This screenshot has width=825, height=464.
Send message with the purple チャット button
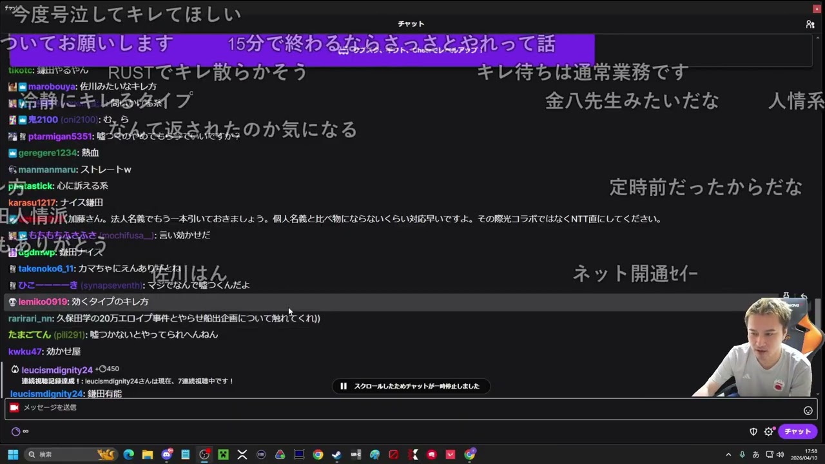click(x=797, y=432)
